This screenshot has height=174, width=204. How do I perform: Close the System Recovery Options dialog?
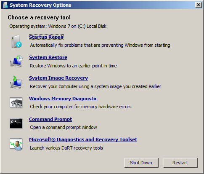(199, 5)
